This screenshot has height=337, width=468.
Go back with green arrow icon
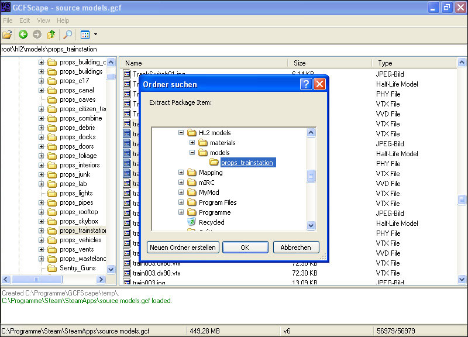[23, 35]
